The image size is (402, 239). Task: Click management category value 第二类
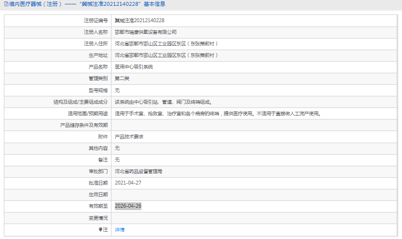(x=122, y=79)
